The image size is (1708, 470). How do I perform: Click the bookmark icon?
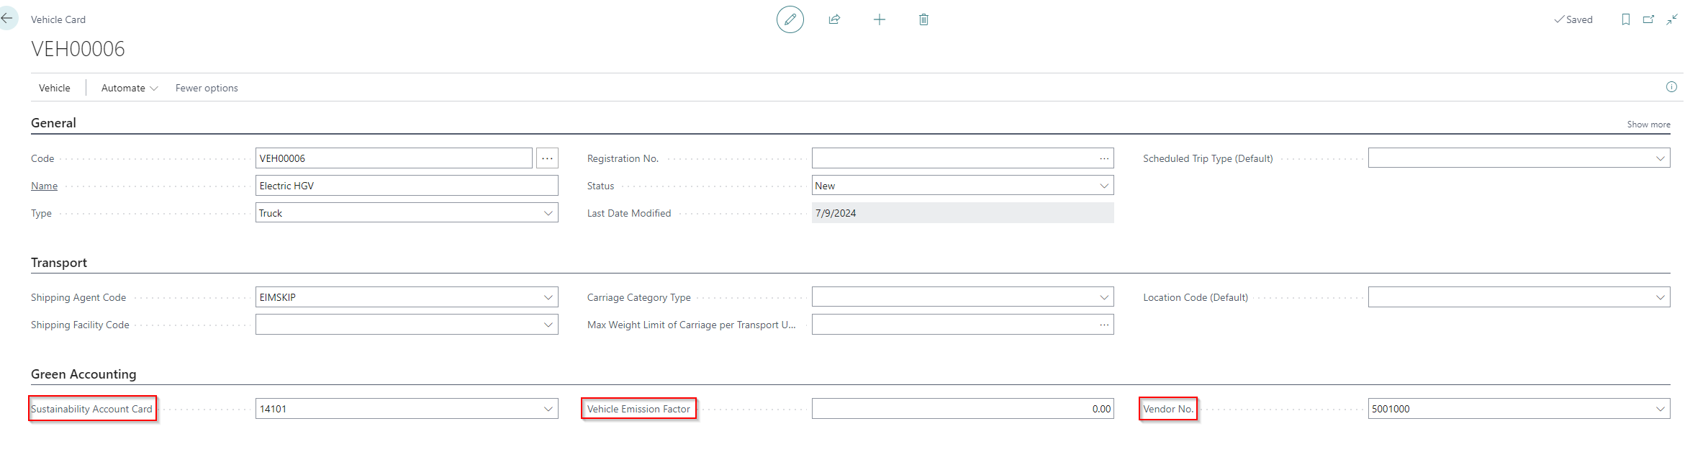(1625, 19)
